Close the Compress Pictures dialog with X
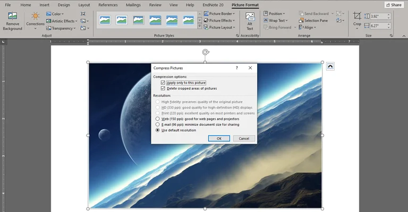 250,68
